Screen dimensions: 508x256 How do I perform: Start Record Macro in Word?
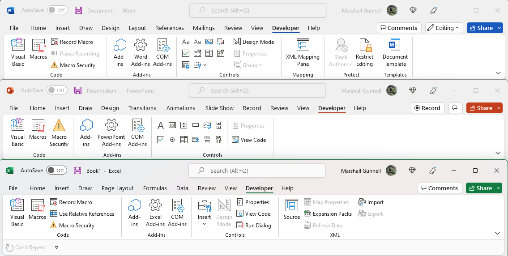(72, 42)
